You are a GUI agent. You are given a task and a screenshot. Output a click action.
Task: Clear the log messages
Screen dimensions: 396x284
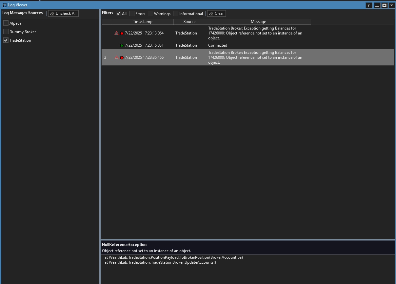216,13
